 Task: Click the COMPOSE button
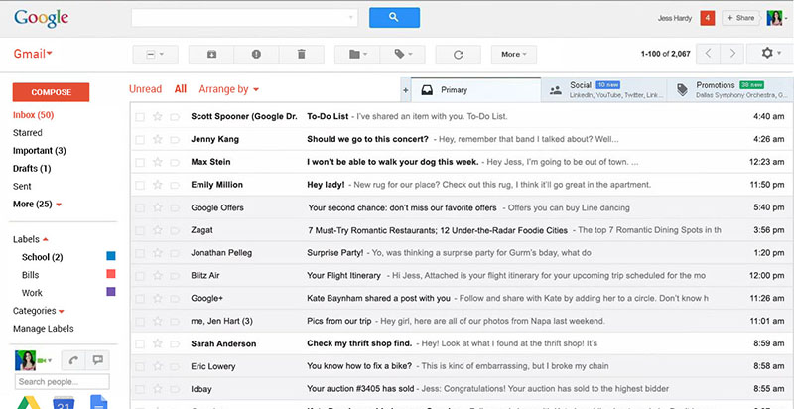pyautogui.click(x=52, y=92)
